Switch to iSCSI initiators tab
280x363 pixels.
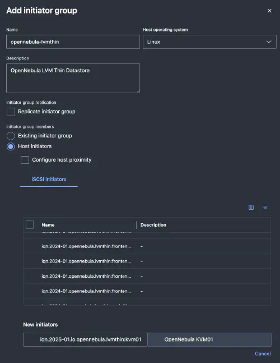point(49,179)
